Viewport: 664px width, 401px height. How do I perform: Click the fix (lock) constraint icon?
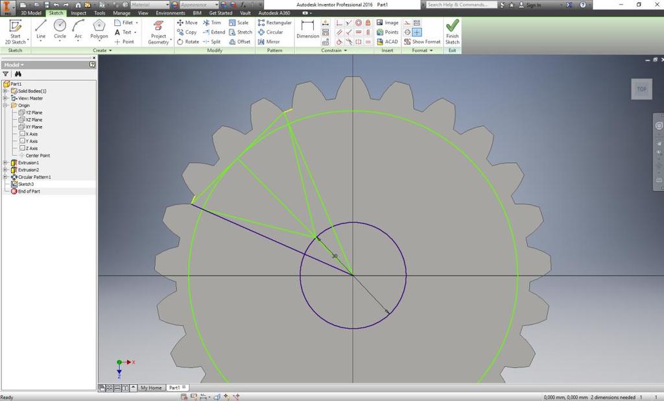pos(368,23)
